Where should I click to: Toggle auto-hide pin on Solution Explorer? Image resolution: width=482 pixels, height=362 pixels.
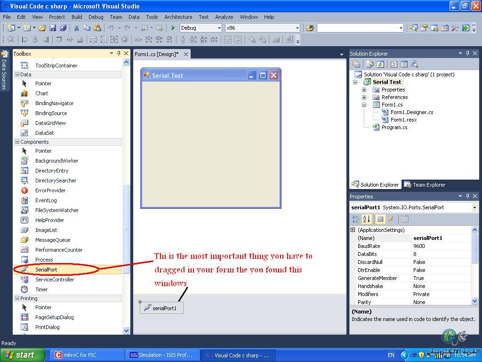[467, 53]
